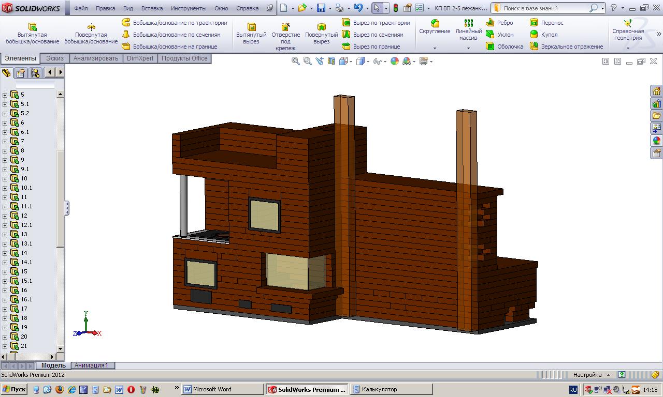Toggle the Hide/Show Items glasses icon
This screenshot has height=397, width=663.
[378, 61]
